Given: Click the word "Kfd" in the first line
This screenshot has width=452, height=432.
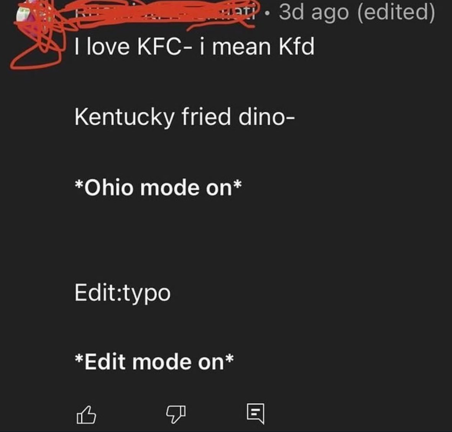Looking at the screenshot, I should (296, 47).
